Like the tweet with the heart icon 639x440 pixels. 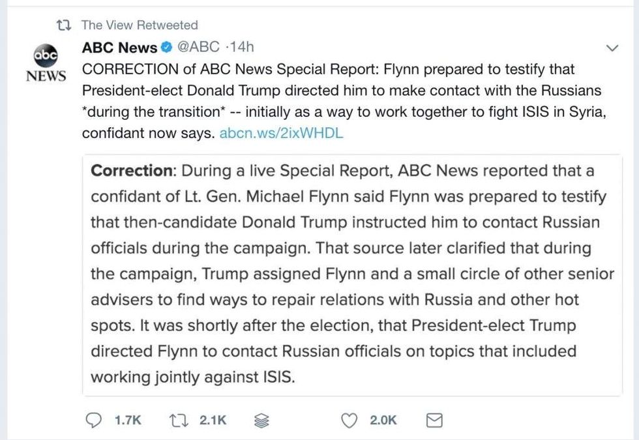[x=349, y=420]
